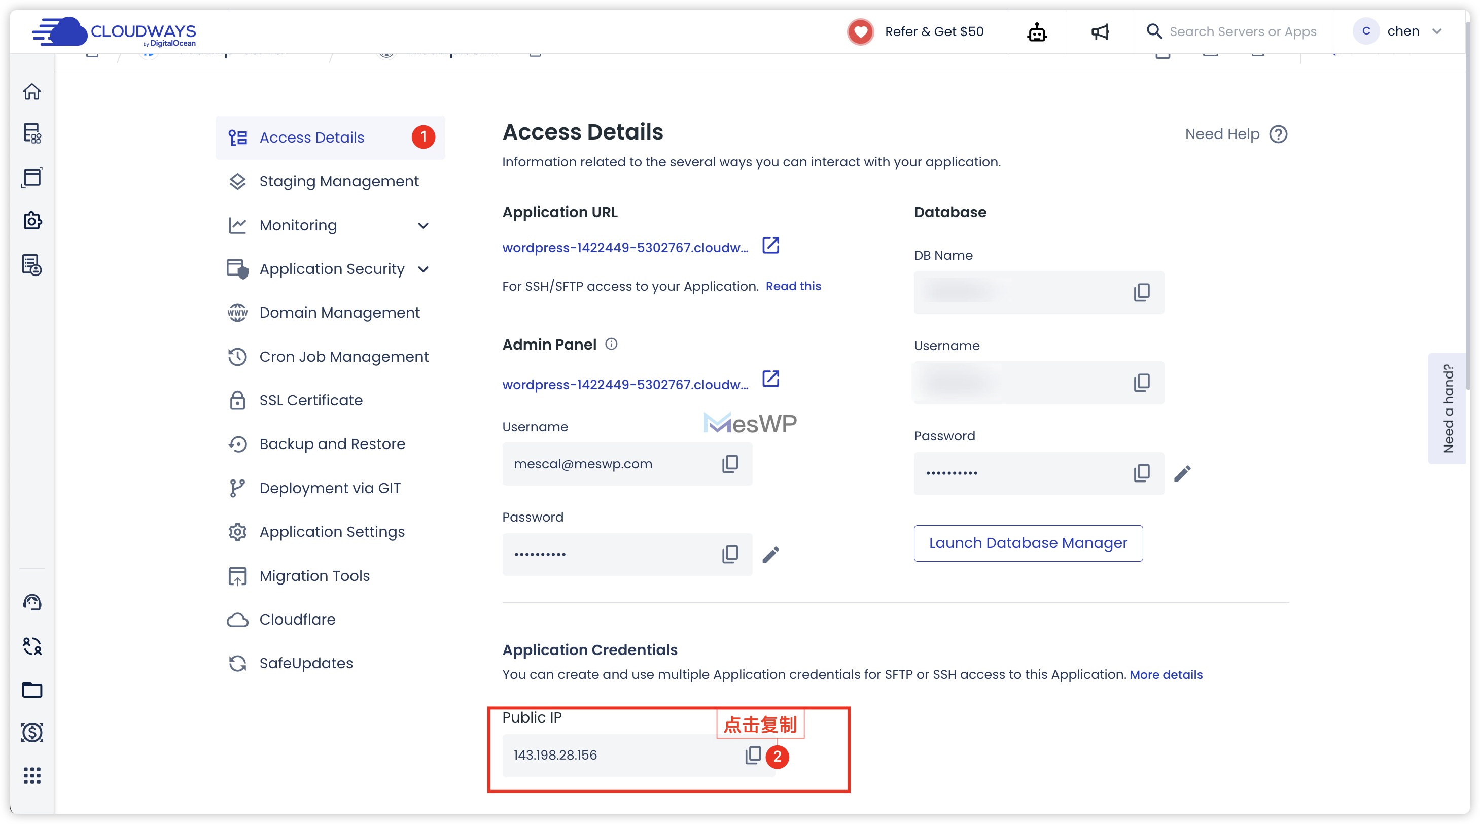
Task: Select Access Details in the menu
Action: point(330,138)
